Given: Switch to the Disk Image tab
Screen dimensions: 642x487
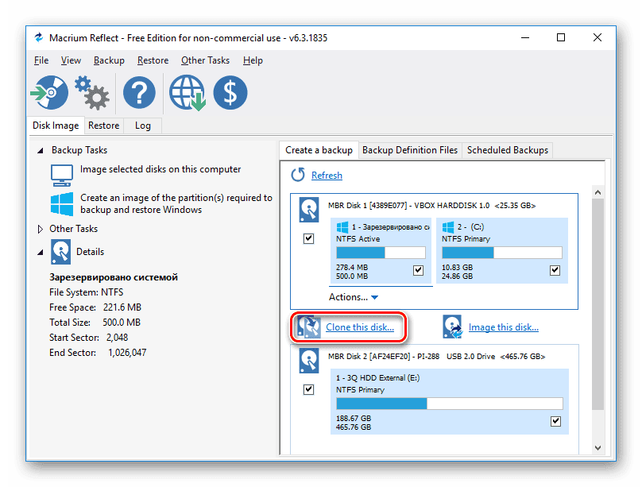Looking at the screenshot, I should click(x=56, y=126).
